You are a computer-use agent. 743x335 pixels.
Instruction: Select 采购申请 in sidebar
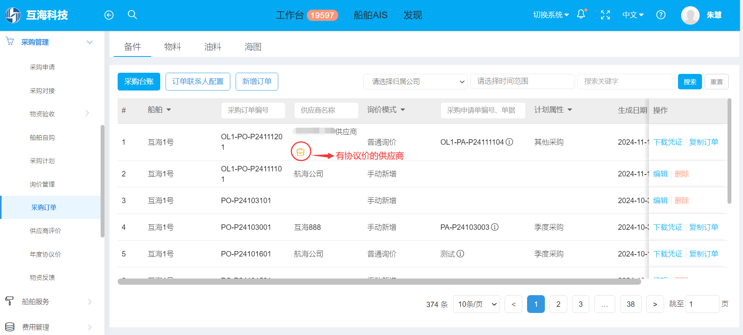click(x=42, y=67)
